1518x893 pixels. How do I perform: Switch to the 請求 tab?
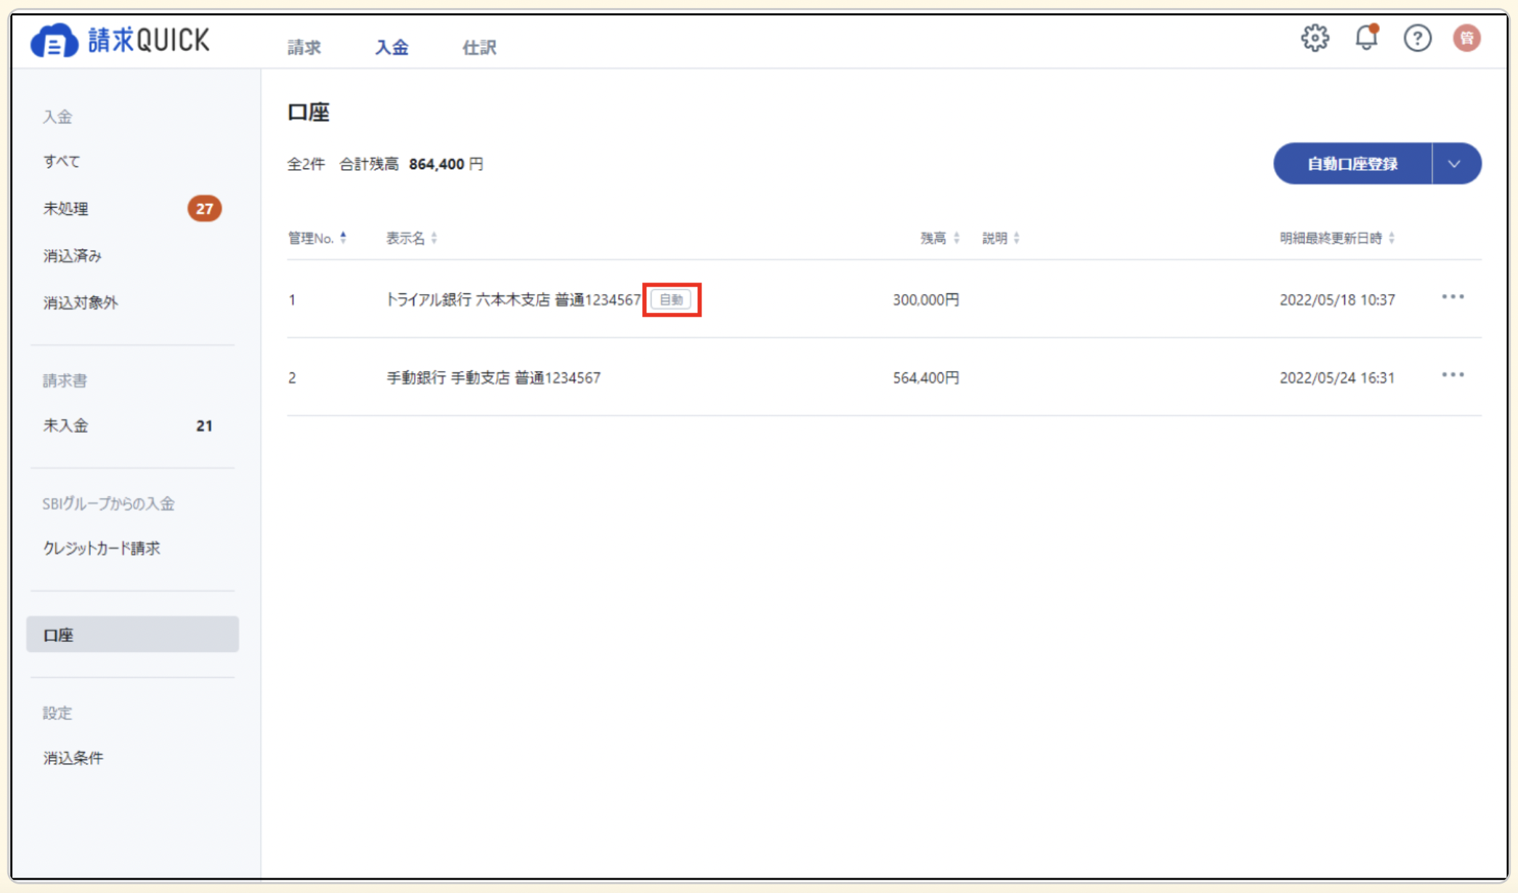tap(304, 48)
